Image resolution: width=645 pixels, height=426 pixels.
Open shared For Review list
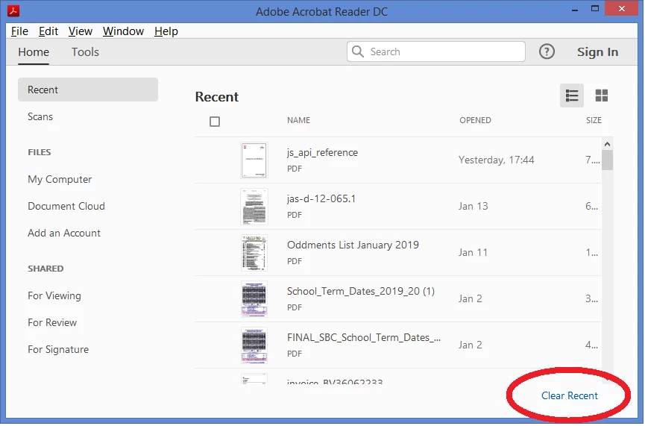tap(52, 323)
